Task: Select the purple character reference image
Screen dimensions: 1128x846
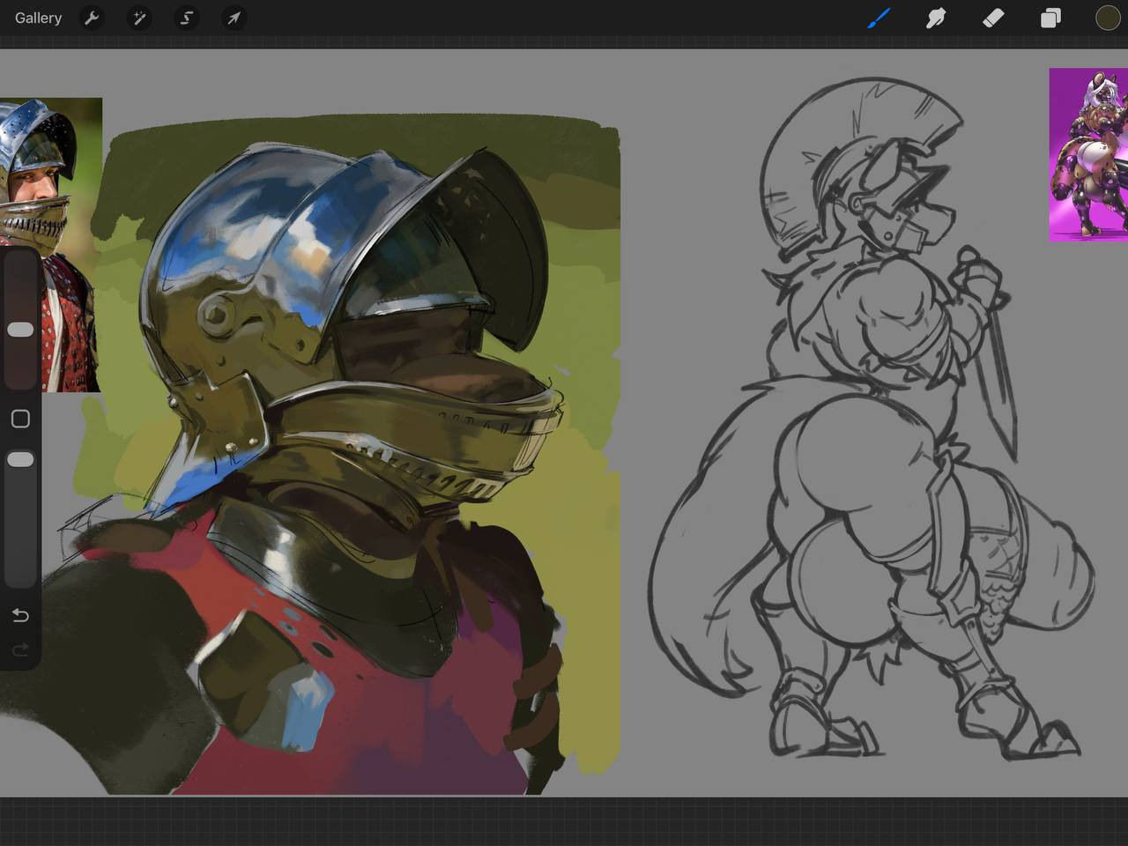Action: coord(1088,154)
